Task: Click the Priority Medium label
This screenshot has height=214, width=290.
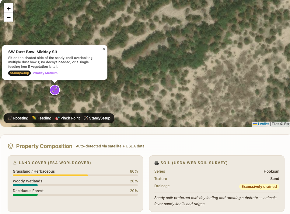Action: (45, 73)
